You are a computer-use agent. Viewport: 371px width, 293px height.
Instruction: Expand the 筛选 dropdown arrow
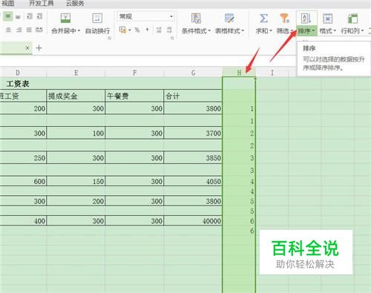point(292,30)
